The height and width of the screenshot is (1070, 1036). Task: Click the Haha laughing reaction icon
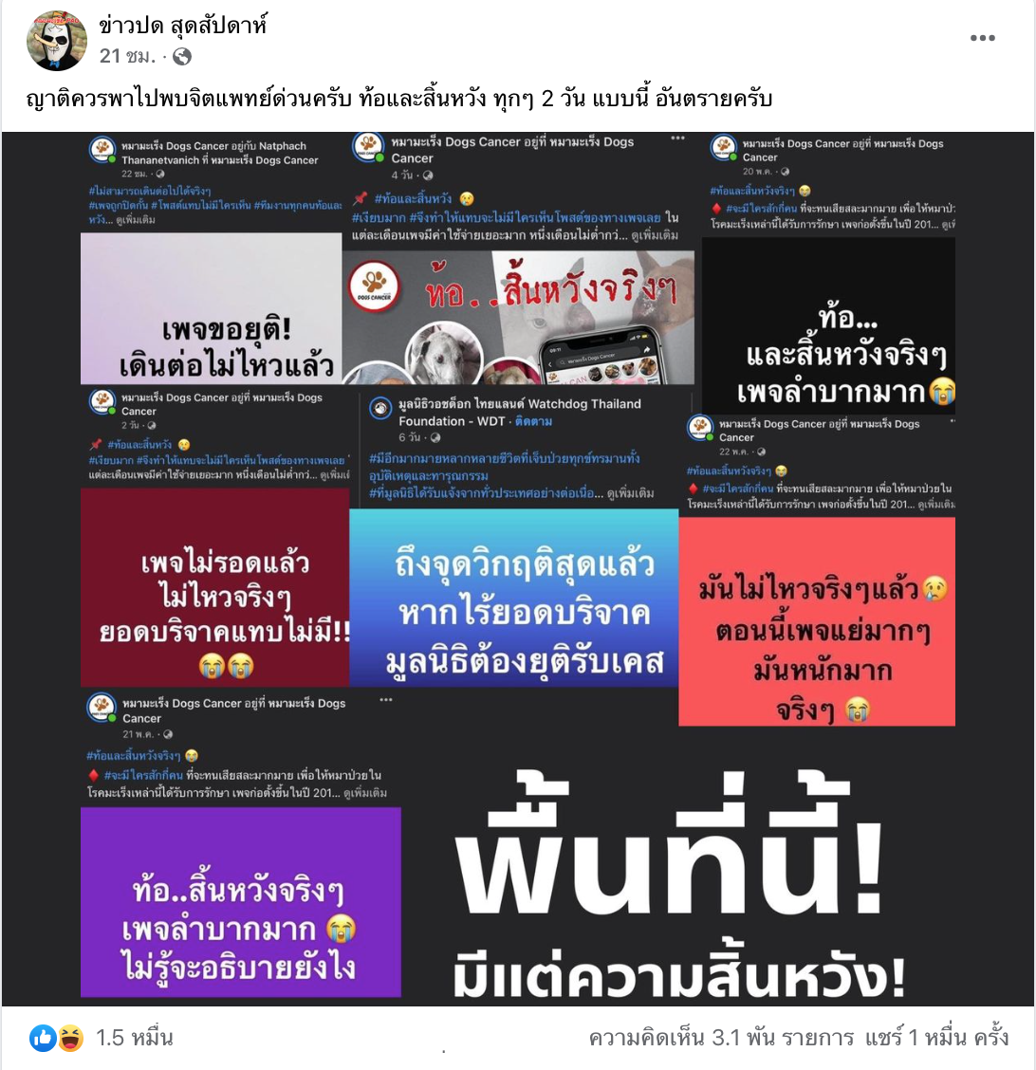[69, 1039]
